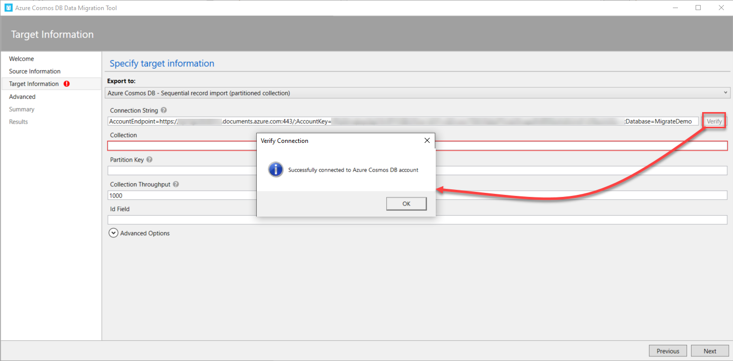Click the Previous button
This screenshot has height=361, width=733.
668,351
